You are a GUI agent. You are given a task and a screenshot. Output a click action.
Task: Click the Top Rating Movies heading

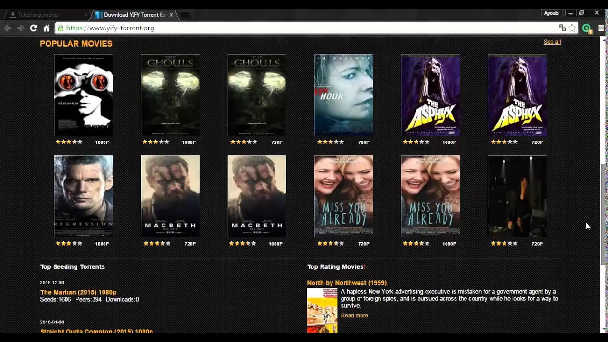335,267
